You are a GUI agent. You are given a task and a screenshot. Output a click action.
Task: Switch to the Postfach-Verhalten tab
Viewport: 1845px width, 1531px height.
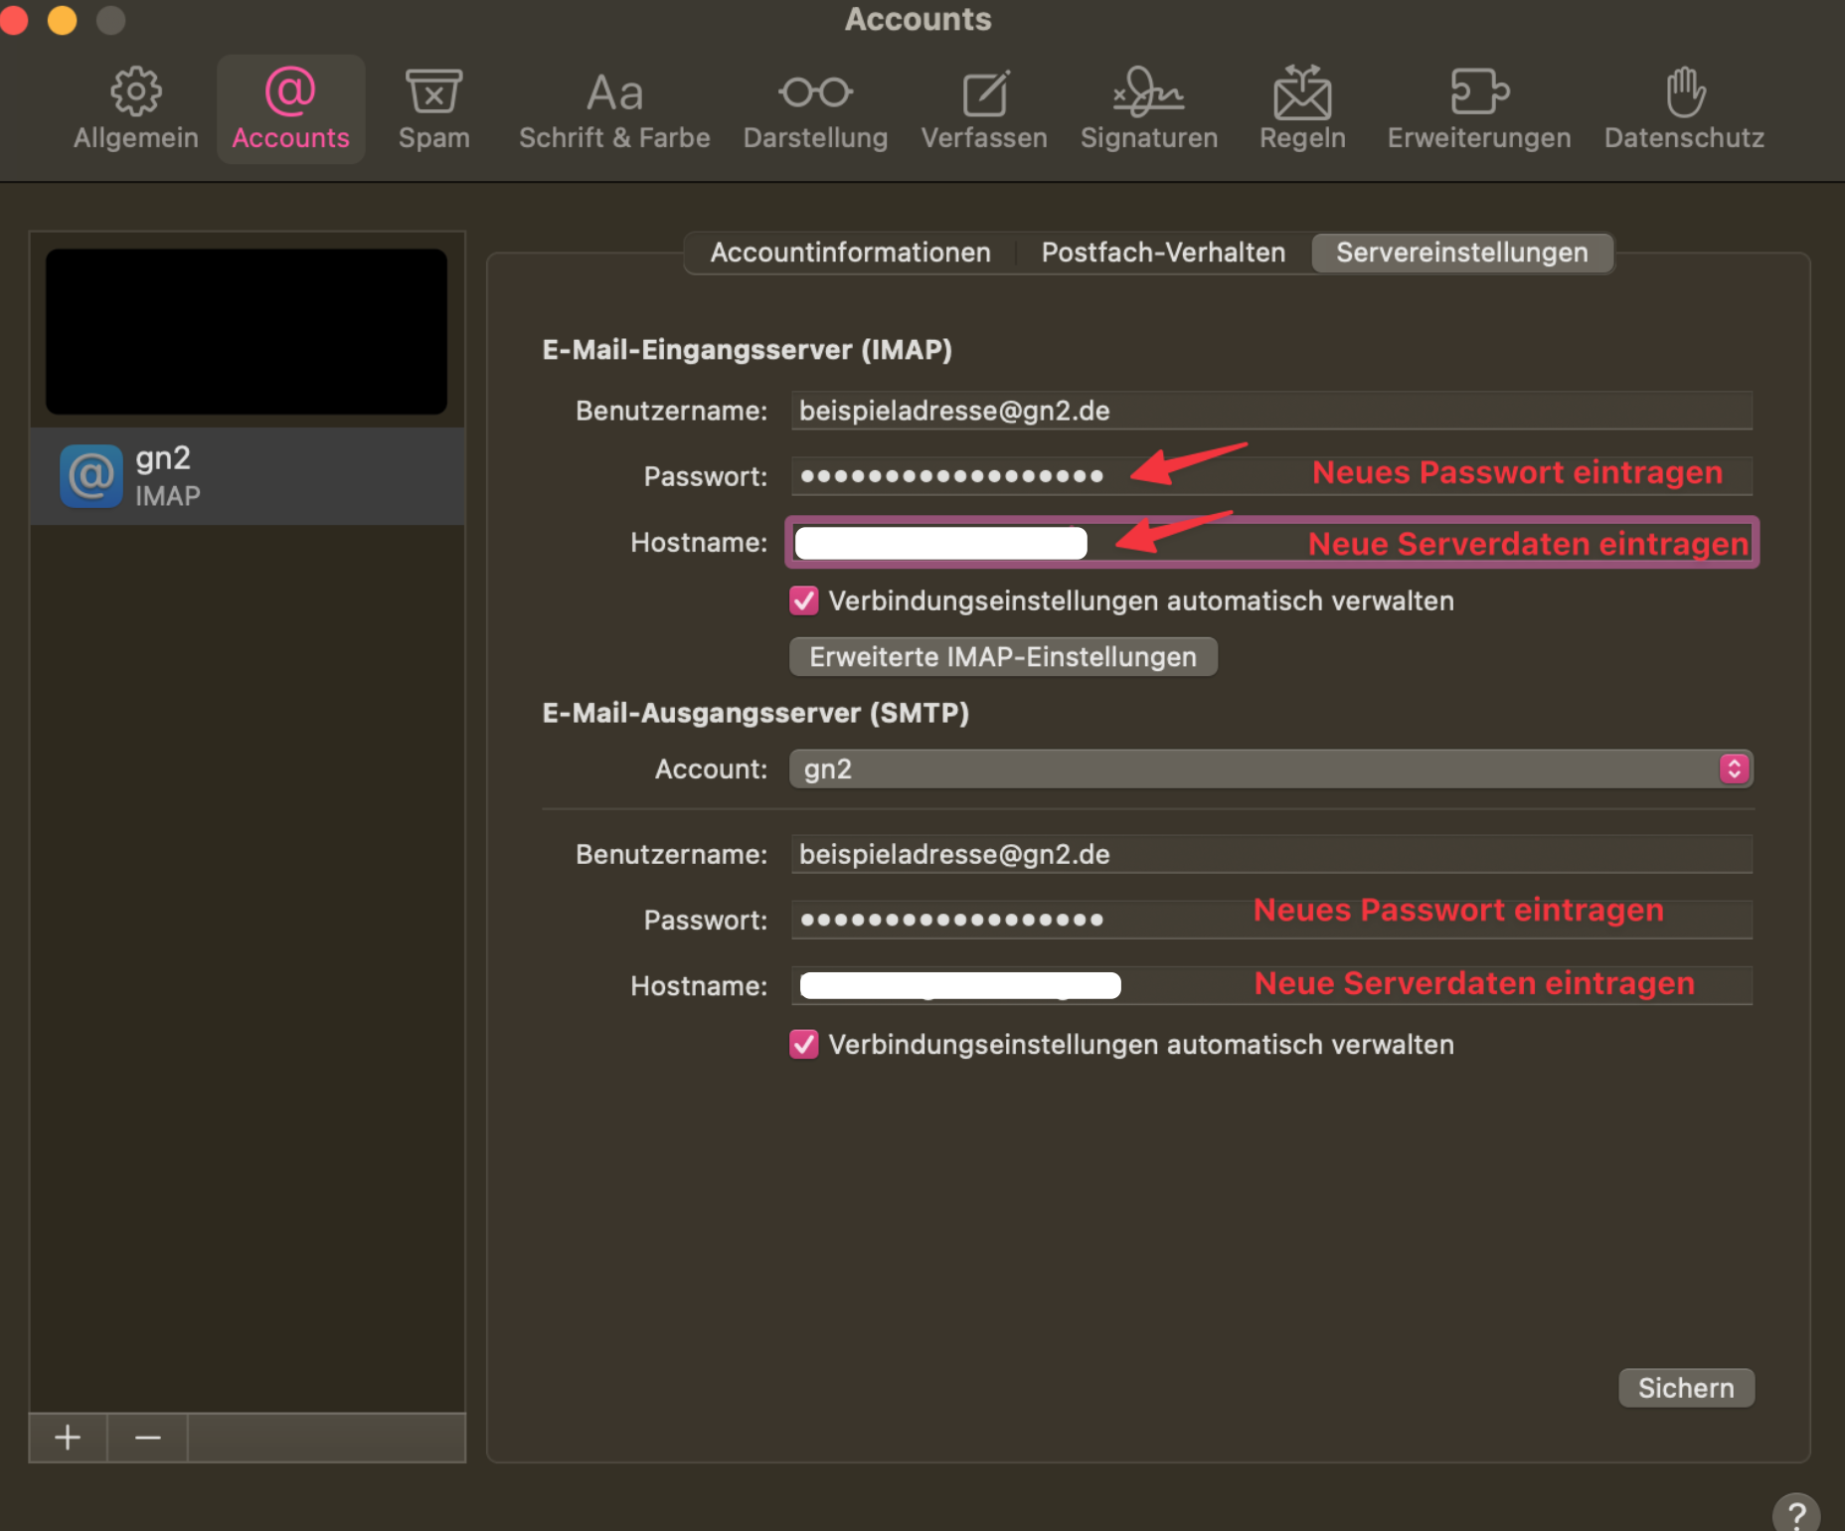coord(1163,253)
